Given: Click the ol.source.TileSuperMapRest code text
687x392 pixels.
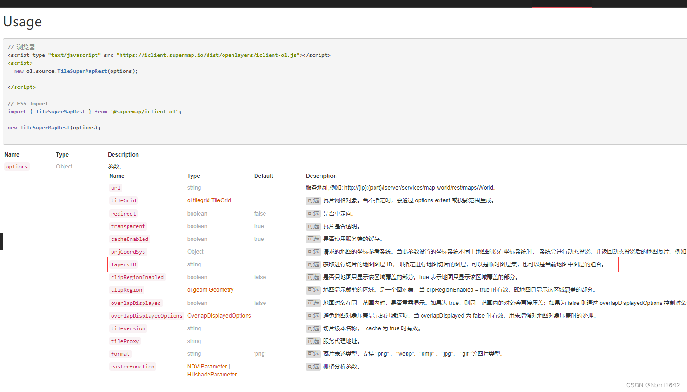Looking at the screenshot, I should click(x=67, y=71).
